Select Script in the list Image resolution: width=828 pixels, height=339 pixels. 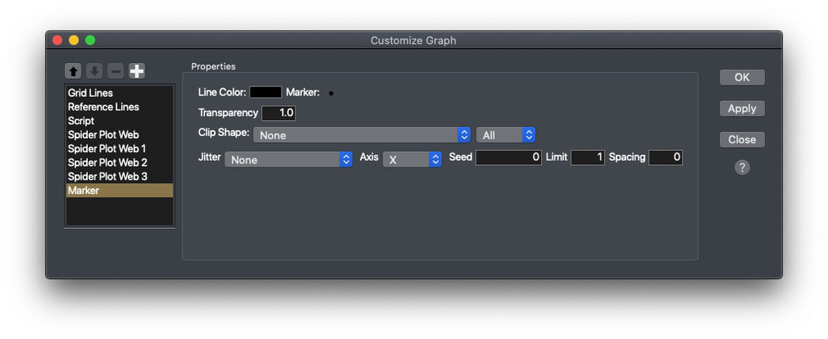[81, 121]
